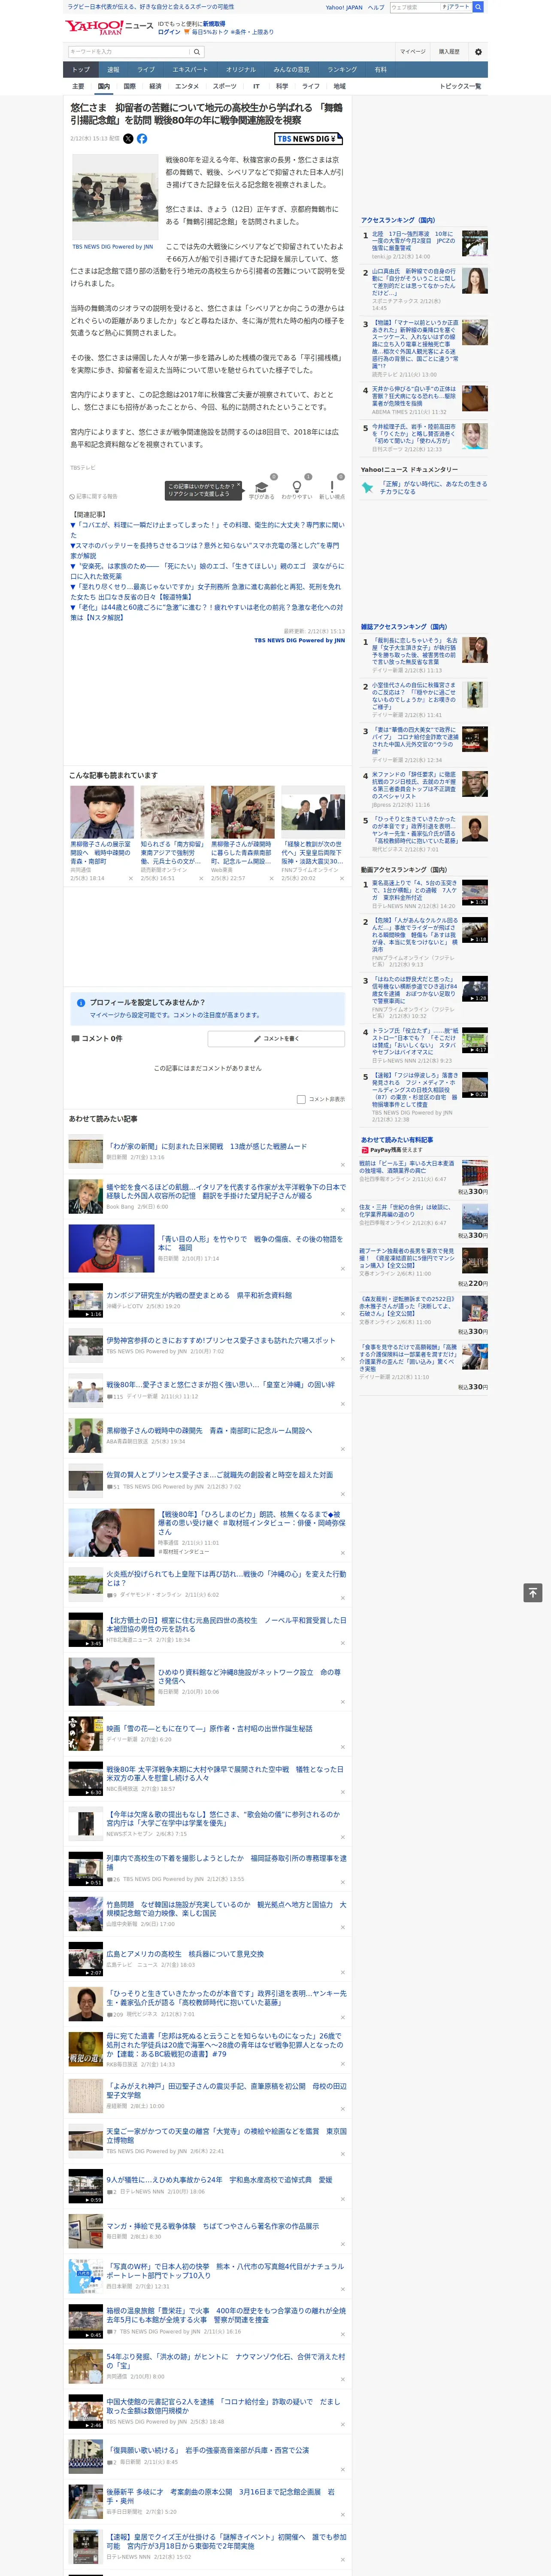Open 映画「雪の花―ともに在りて―」article

pyautogui.click(x=209, y=1728)
